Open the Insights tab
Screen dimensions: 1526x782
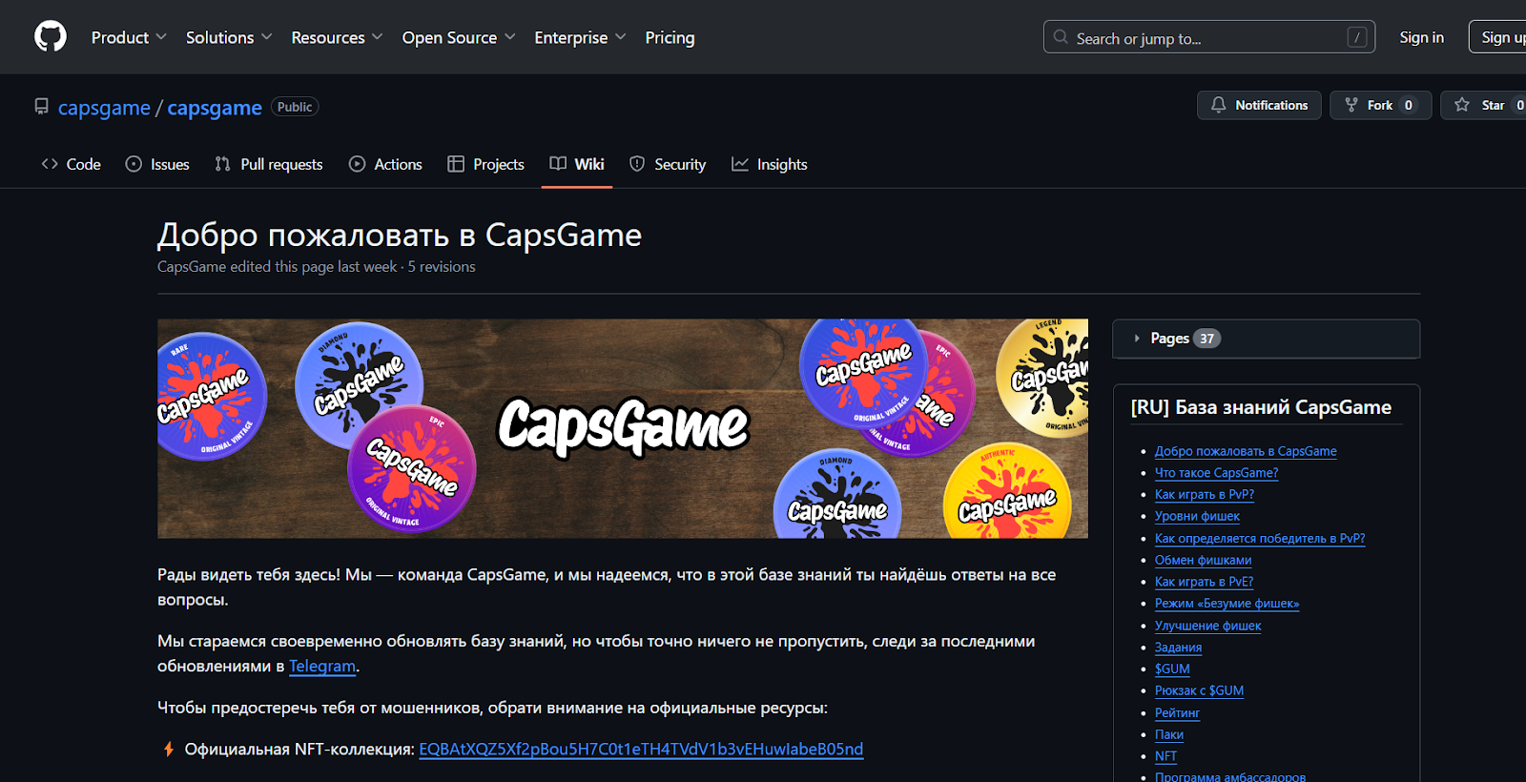[x=770, y=164]
